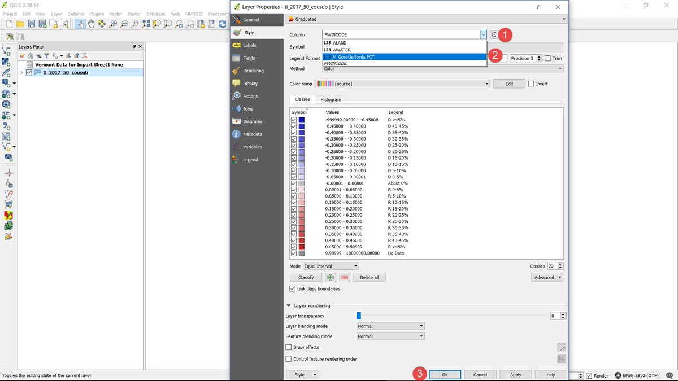Click the Apply button
678x381 pixels.
(515, 375)
